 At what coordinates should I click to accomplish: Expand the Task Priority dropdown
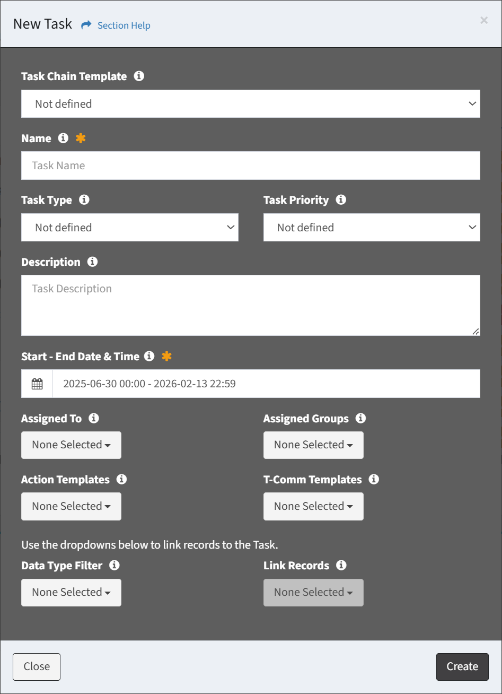click(371, 228)
